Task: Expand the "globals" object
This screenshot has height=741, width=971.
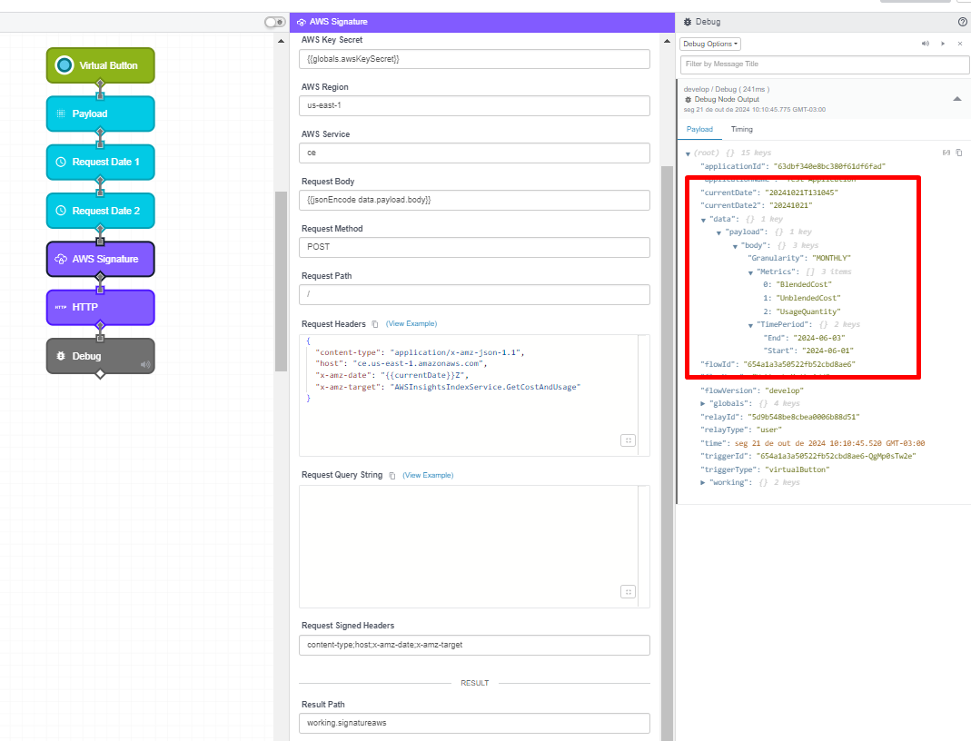Action: [703, 403]
